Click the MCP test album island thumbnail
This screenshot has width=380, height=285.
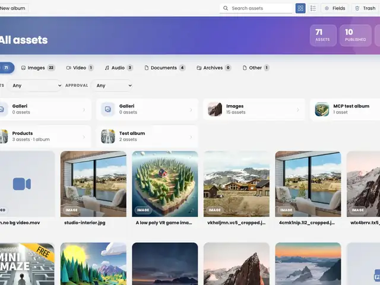[322, 109]
